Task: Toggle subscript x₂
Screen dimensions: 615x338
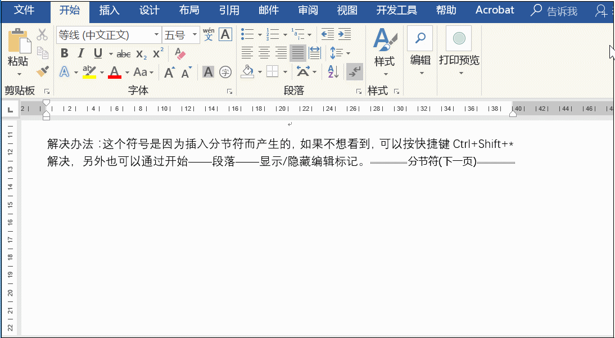Action: (x=142, y=54)
